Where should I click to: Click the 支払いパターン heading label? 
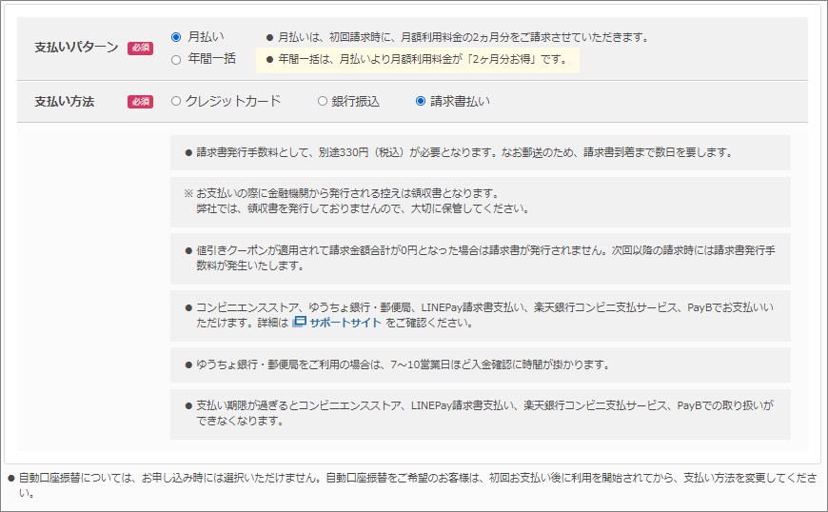76,48
